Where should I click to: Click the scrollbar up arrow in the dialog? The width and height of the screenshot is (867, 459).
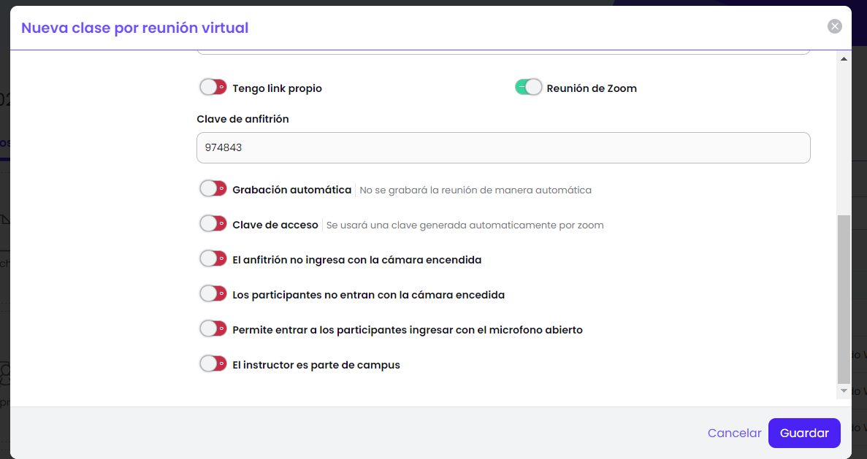tap(844, 58)
